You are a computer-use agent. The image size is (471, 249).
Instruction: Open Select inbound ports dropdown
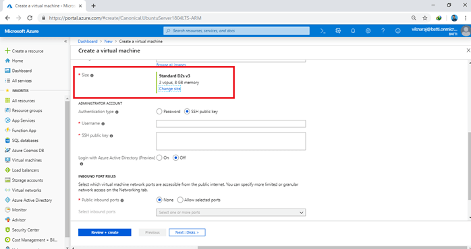231,213
